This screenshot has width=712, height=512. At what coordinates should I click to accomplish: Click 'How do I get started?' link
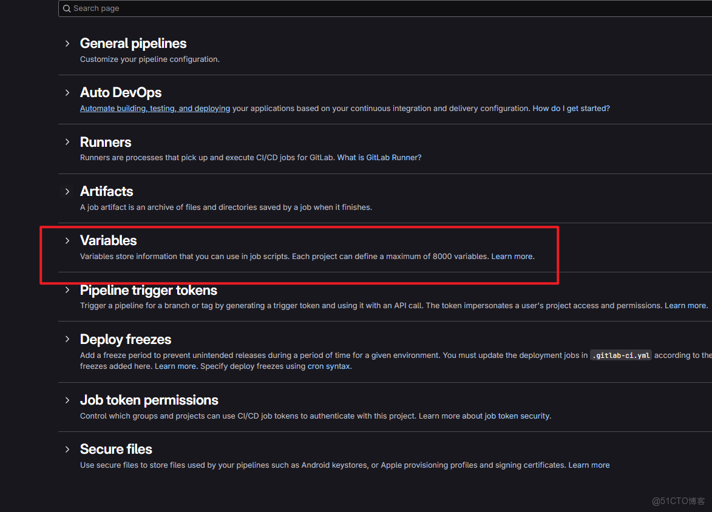pos(571,108)
